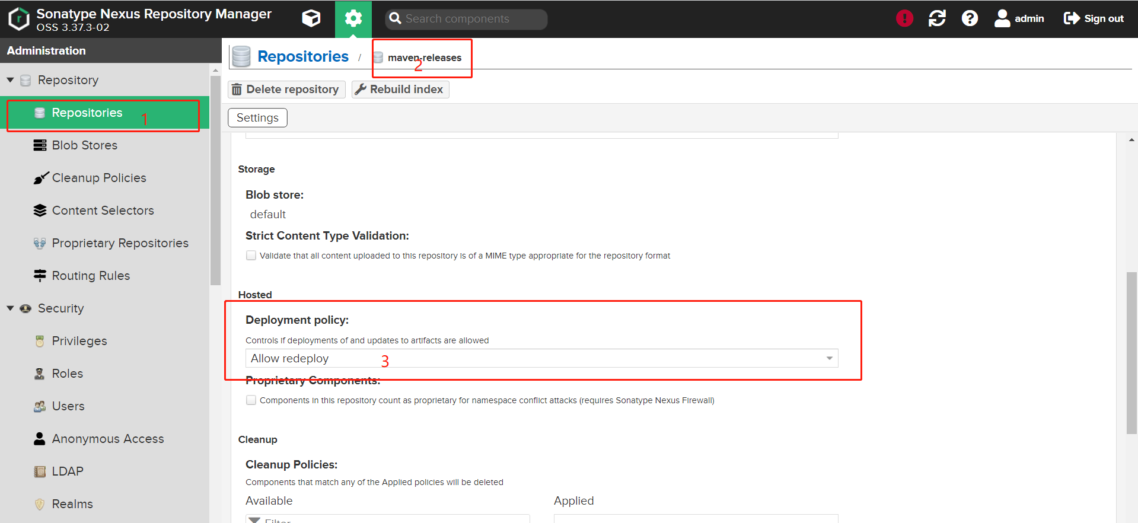Click the Roles icon

coord(40,374)
